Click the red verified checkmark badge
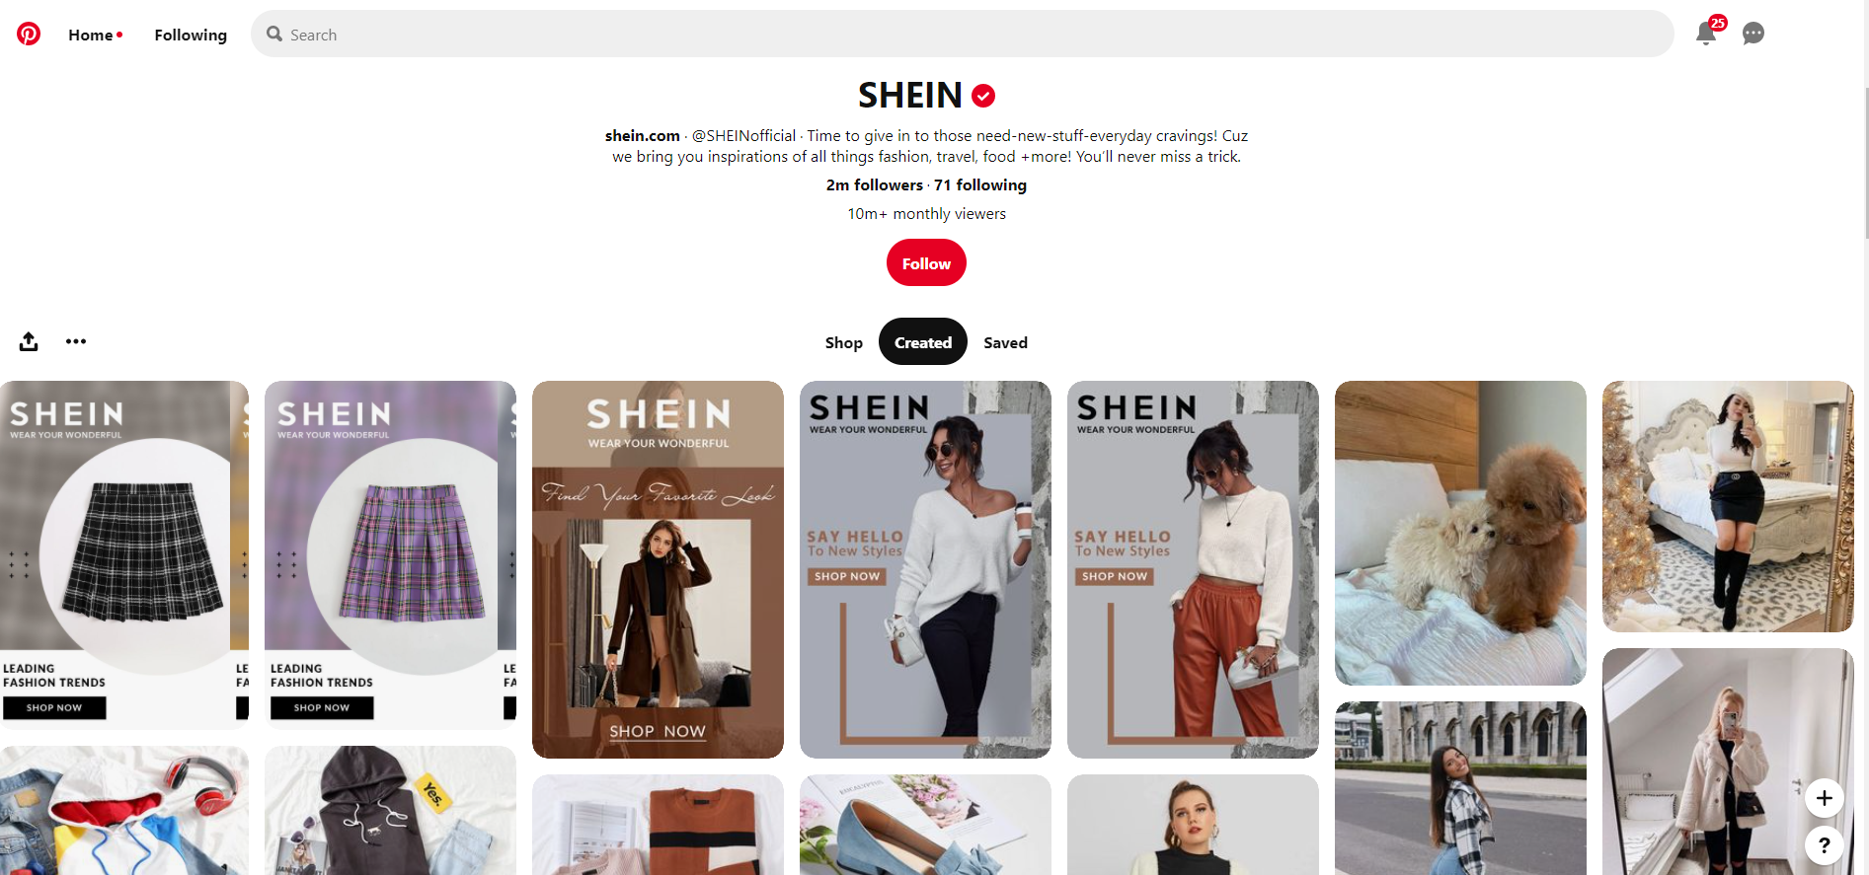Image resolution: width=1869 pixels, height=875 pixels. pos(983,96)
